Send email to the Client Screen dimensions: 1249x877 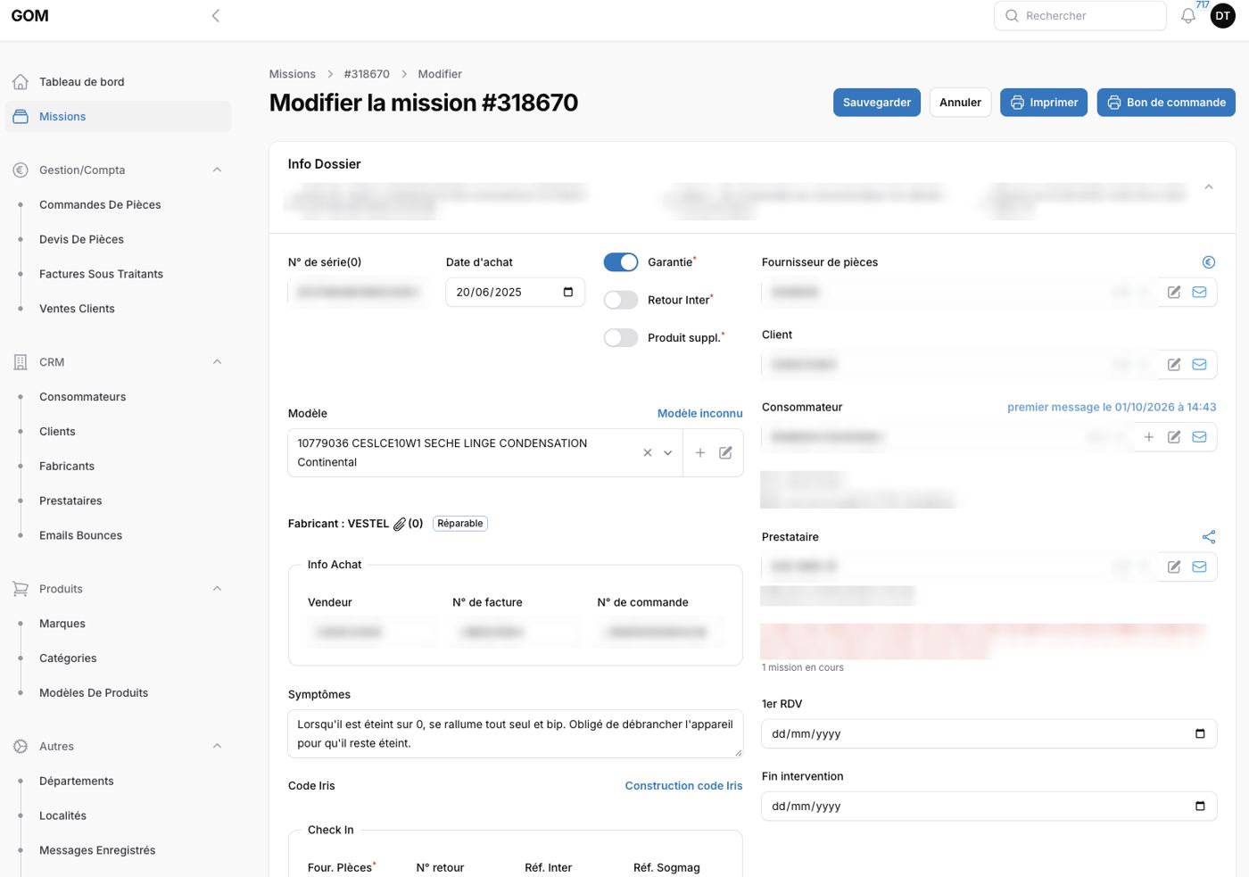click(1200, 364)
